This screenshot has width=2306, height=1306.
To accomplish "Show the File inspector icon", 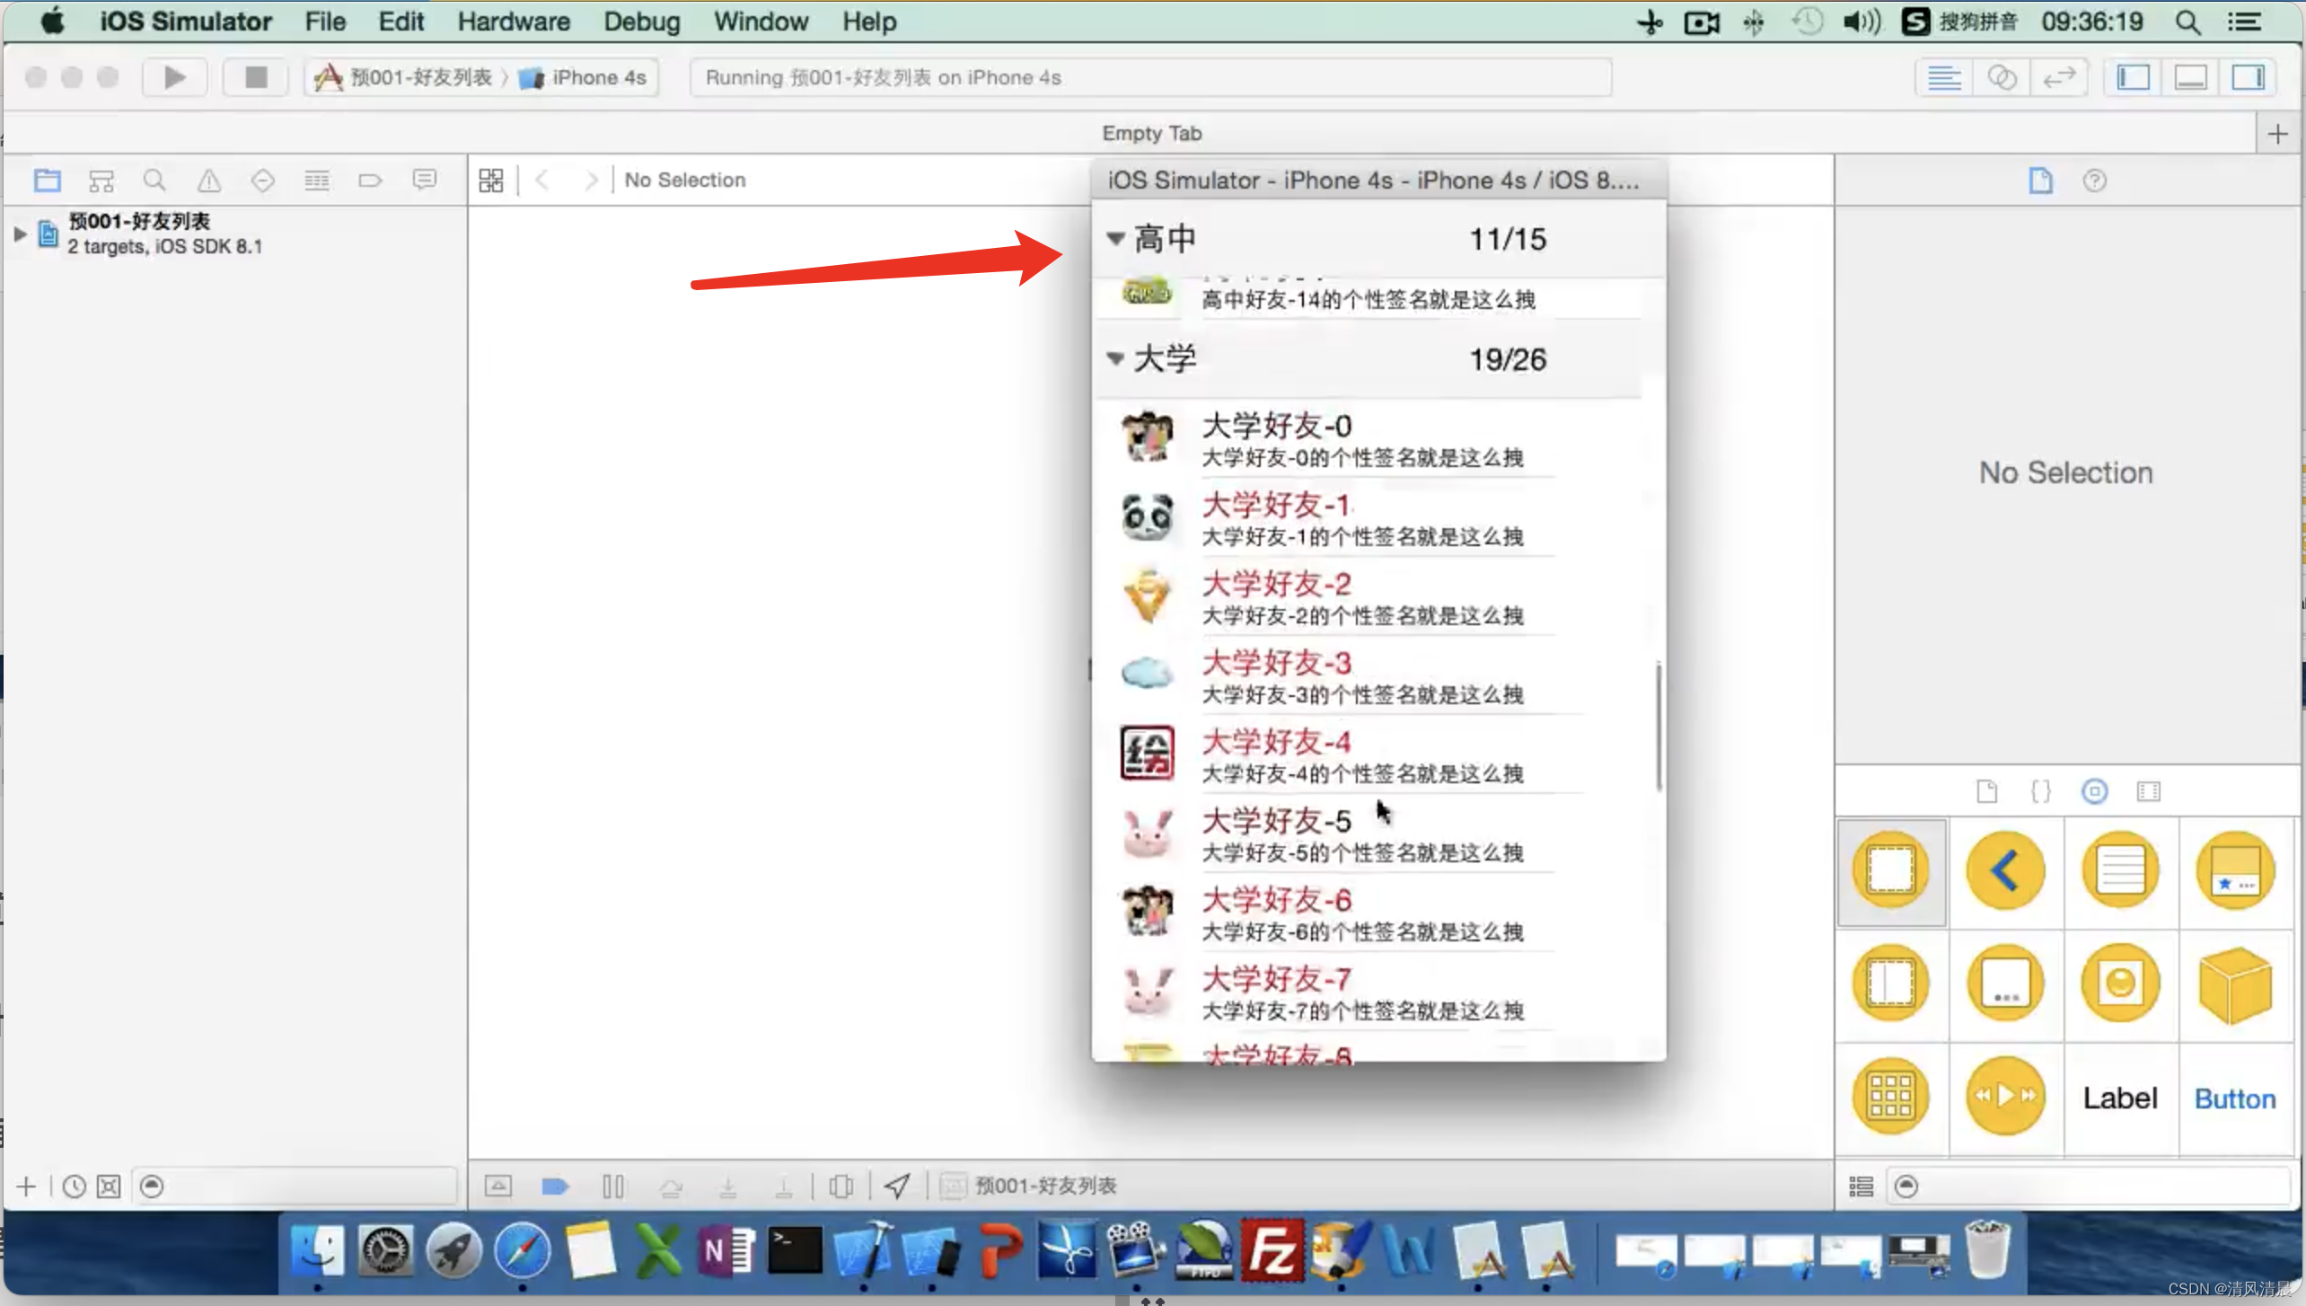I will coord(2040,181).
